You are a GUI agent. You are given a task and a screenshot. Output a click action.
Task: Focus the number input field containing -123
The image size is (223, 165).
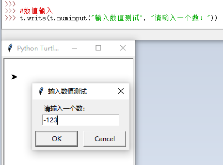[x=81, y=120]
